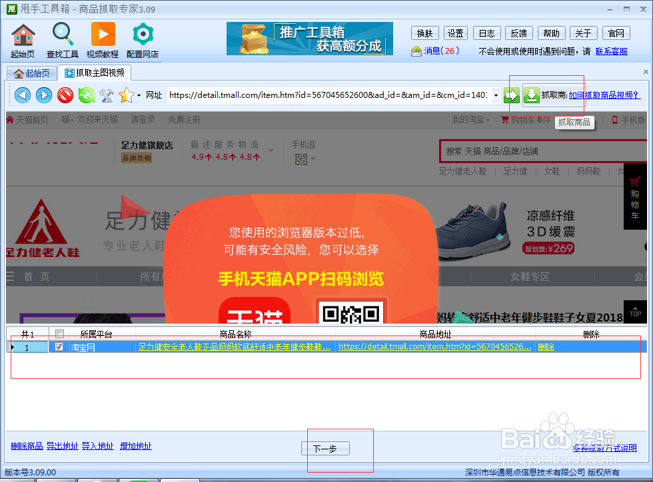
Task: Click the 导入地址 link
Action: pos(97,446)
